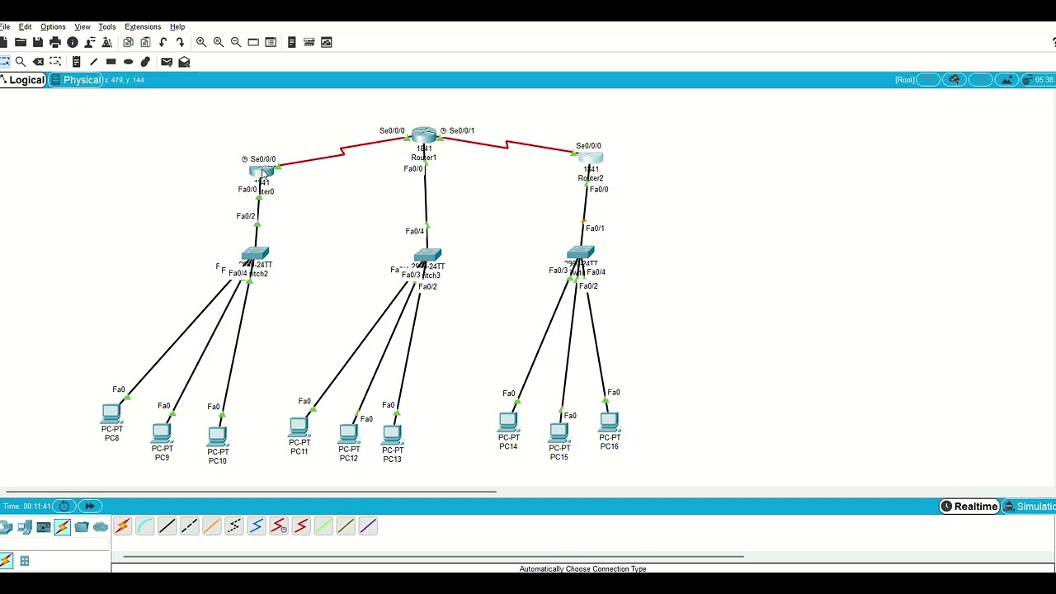Viewport: 1056px width, 594px height.
Task: Open the End Devices category
Action: click(x=25, y=527)
